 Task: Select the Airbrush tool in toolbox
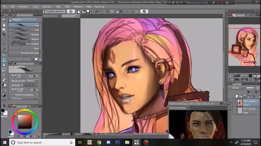[x=4, y=70]
